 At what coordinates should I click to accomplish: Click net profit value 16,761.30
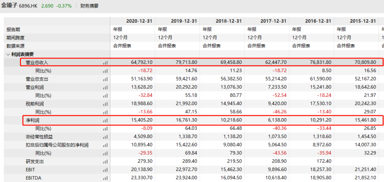tap(186, 120)
